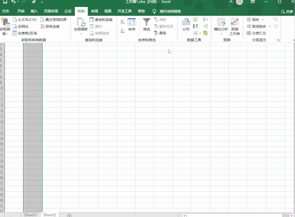Viewport: 295px width, 217px height.
Task: Click the 全部刷新 refresh icon
Action: tap(81, 22)
